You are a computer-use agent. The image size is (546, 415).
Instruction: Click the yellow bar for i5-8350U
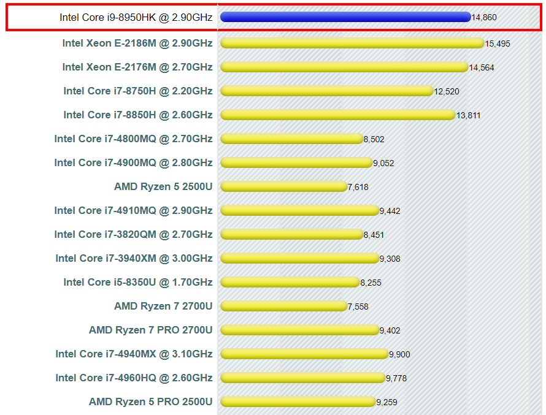(290, 282)
